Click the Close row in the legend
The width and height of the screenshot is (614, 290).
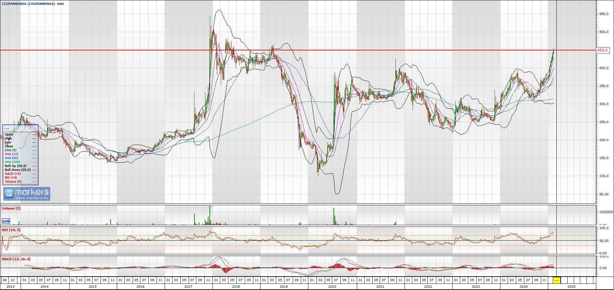click(x=9, y=146)
